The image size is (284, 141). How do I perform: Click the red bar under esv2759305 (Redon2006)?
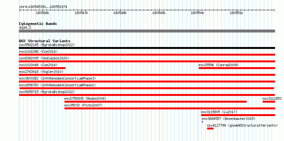tap(155, 102)
